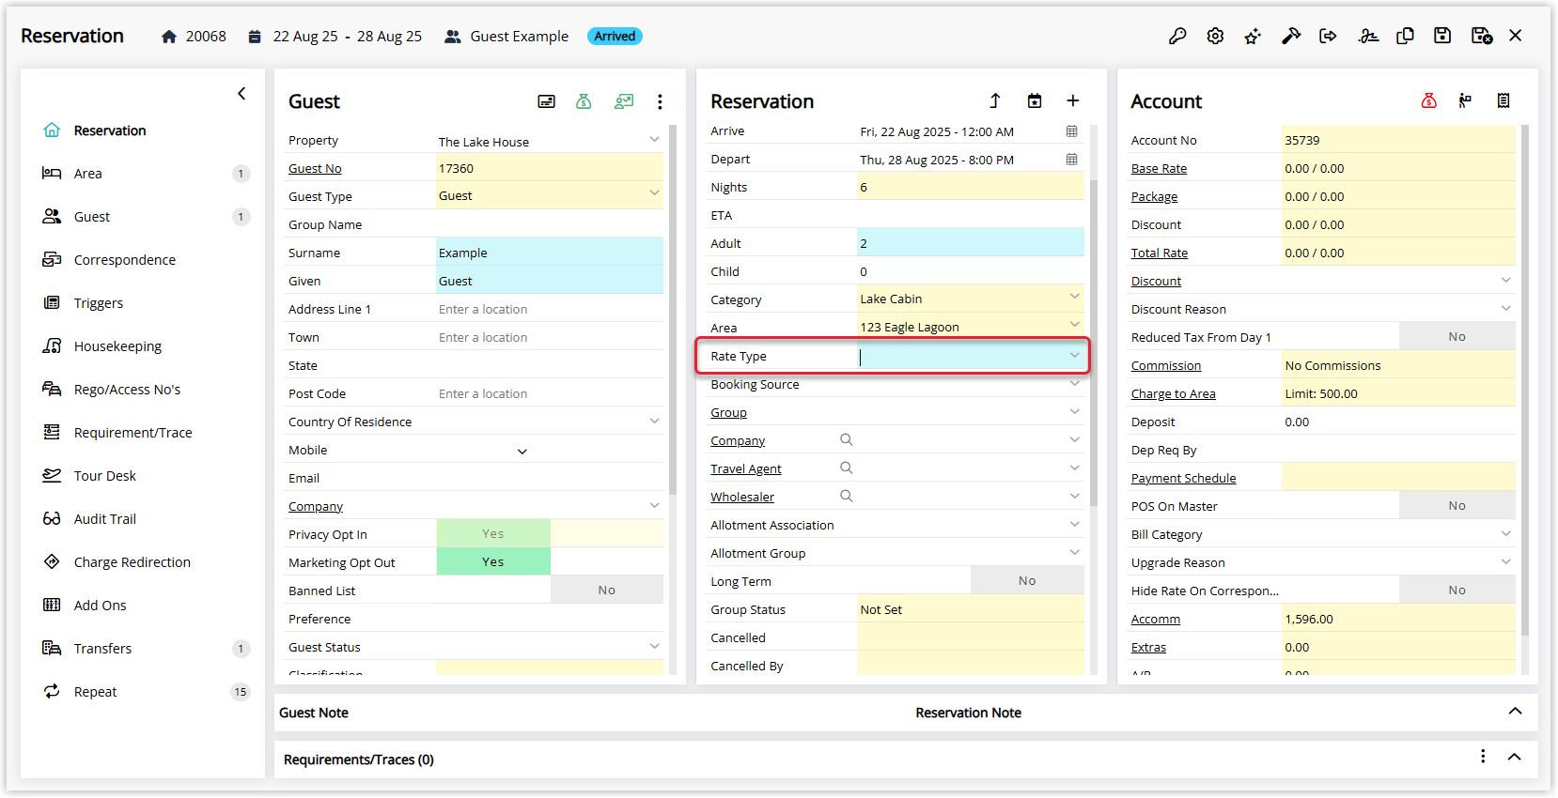The image size is (1558, 798).
Task: Click the sparkle stars icon
Action: tap(1253, 36)
